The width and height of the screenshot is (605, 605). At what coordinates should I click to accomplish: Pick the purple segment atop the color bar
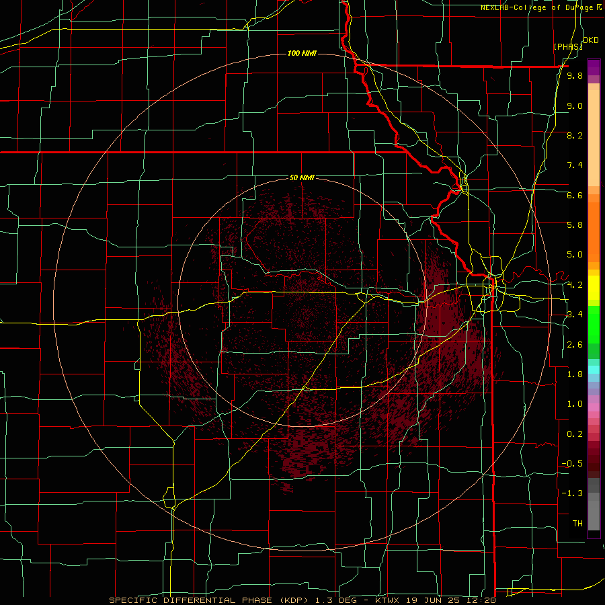(x=594, y=67)
